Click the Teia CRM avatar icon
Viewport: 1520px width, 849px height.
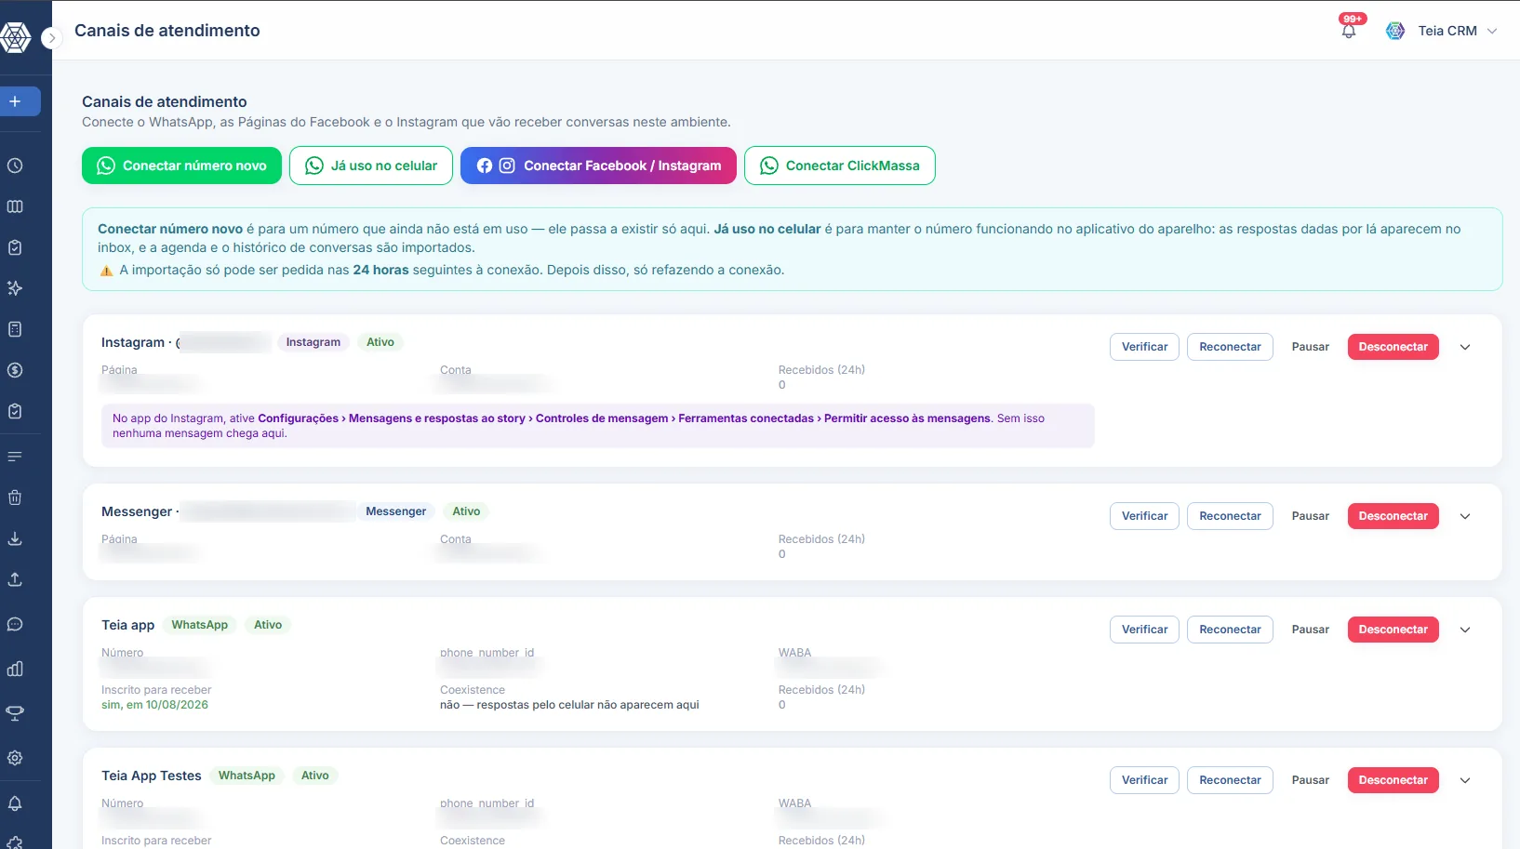[x=1395, y=31]
